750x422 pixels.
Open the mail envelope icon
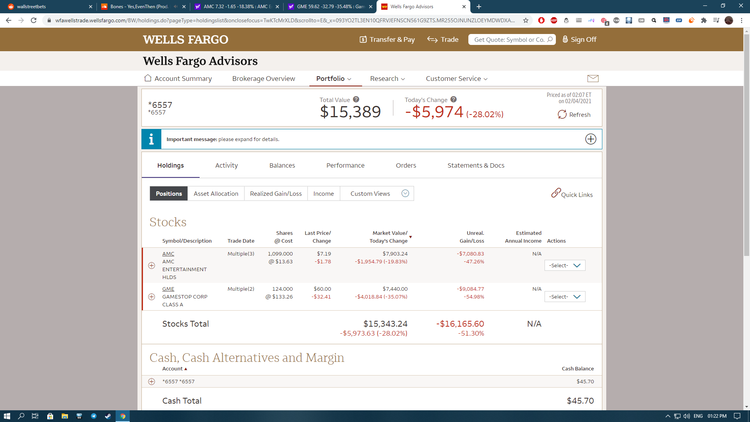point(593,79)
